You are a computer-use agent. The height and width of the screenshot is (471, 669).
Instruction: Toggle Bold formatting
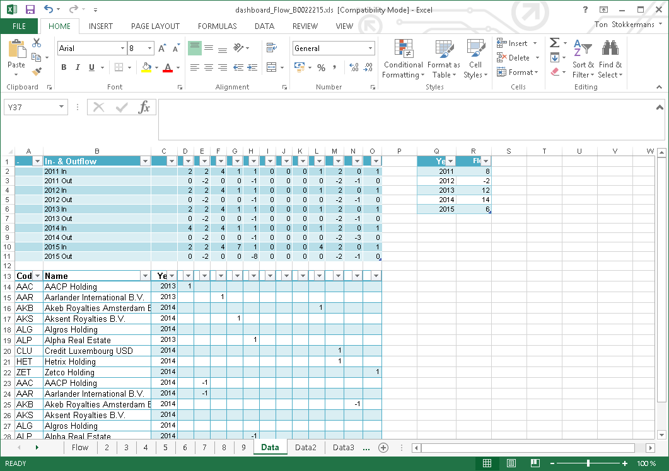[x=64, y=67]
